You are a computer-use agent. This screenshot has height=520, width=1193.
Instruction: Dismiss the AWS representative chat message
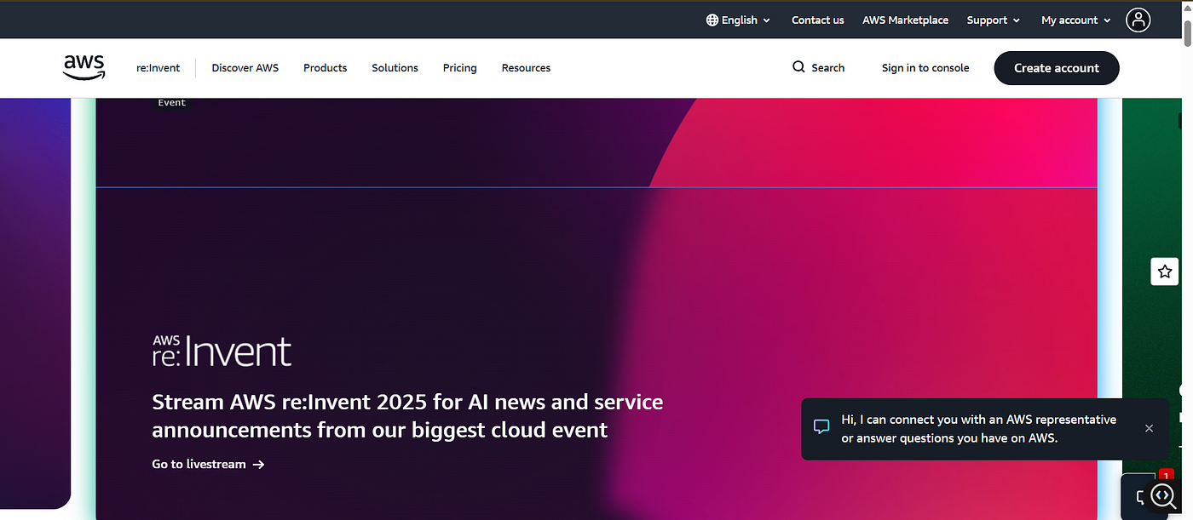pos(1149,428)
